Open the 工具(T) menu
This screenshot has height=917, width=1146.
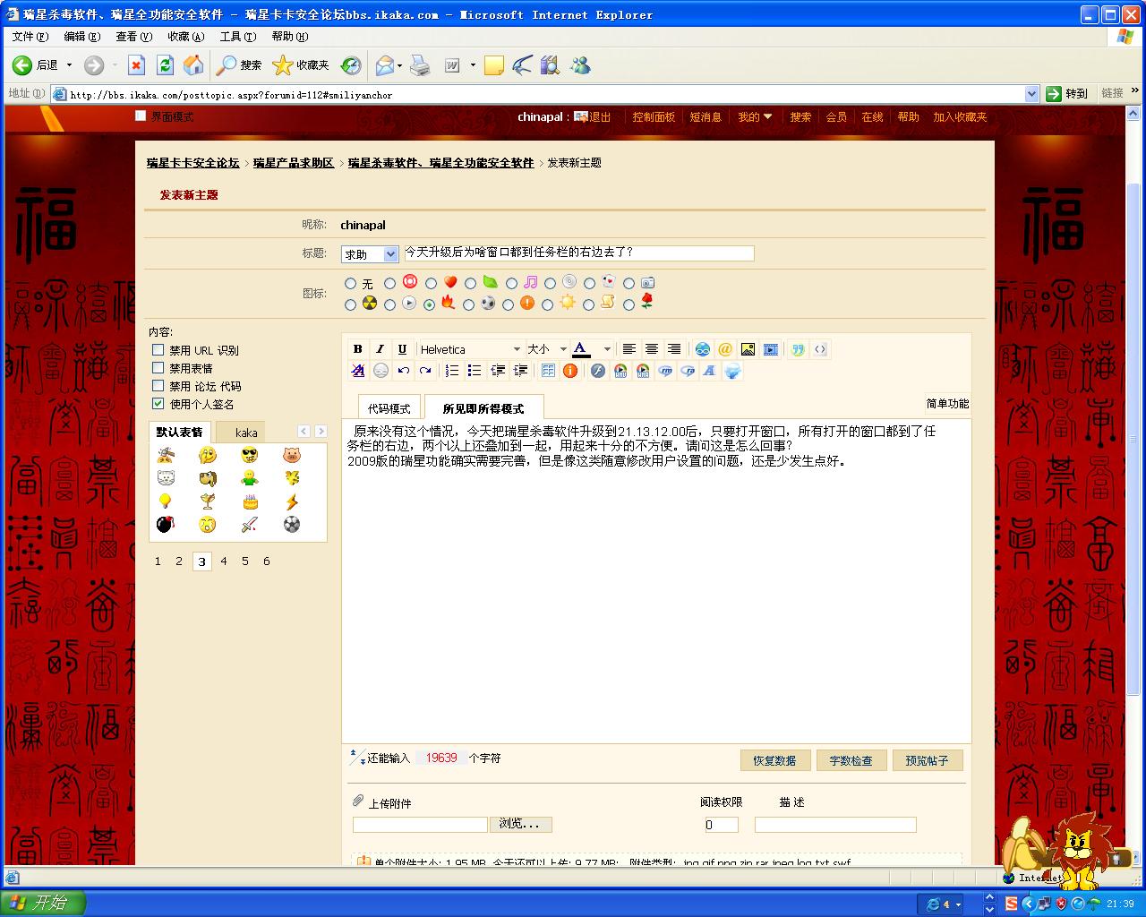(237, 37)
